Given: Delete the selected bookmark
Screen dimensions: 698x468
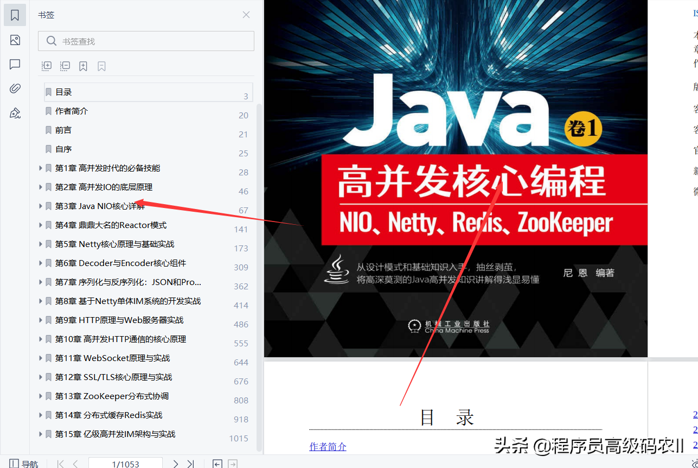Looking at the screenshot, I should [x=100, y=66].
